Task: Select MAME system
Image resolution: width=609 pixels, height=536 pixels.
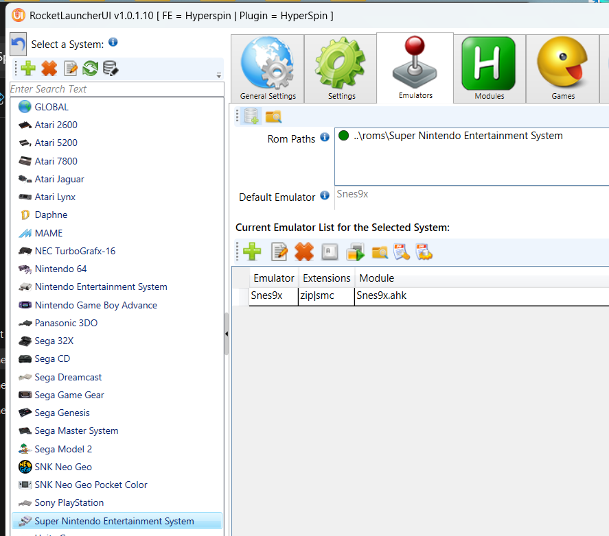Action: click(117, 233)
